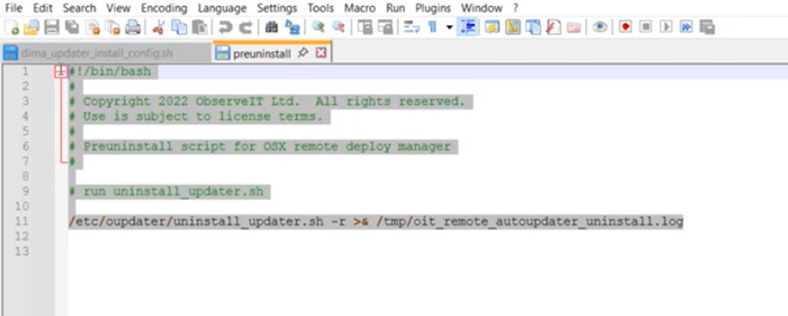Click 'Use is subject to license terms.' line
788x316 pixels.
pos(195,117)
